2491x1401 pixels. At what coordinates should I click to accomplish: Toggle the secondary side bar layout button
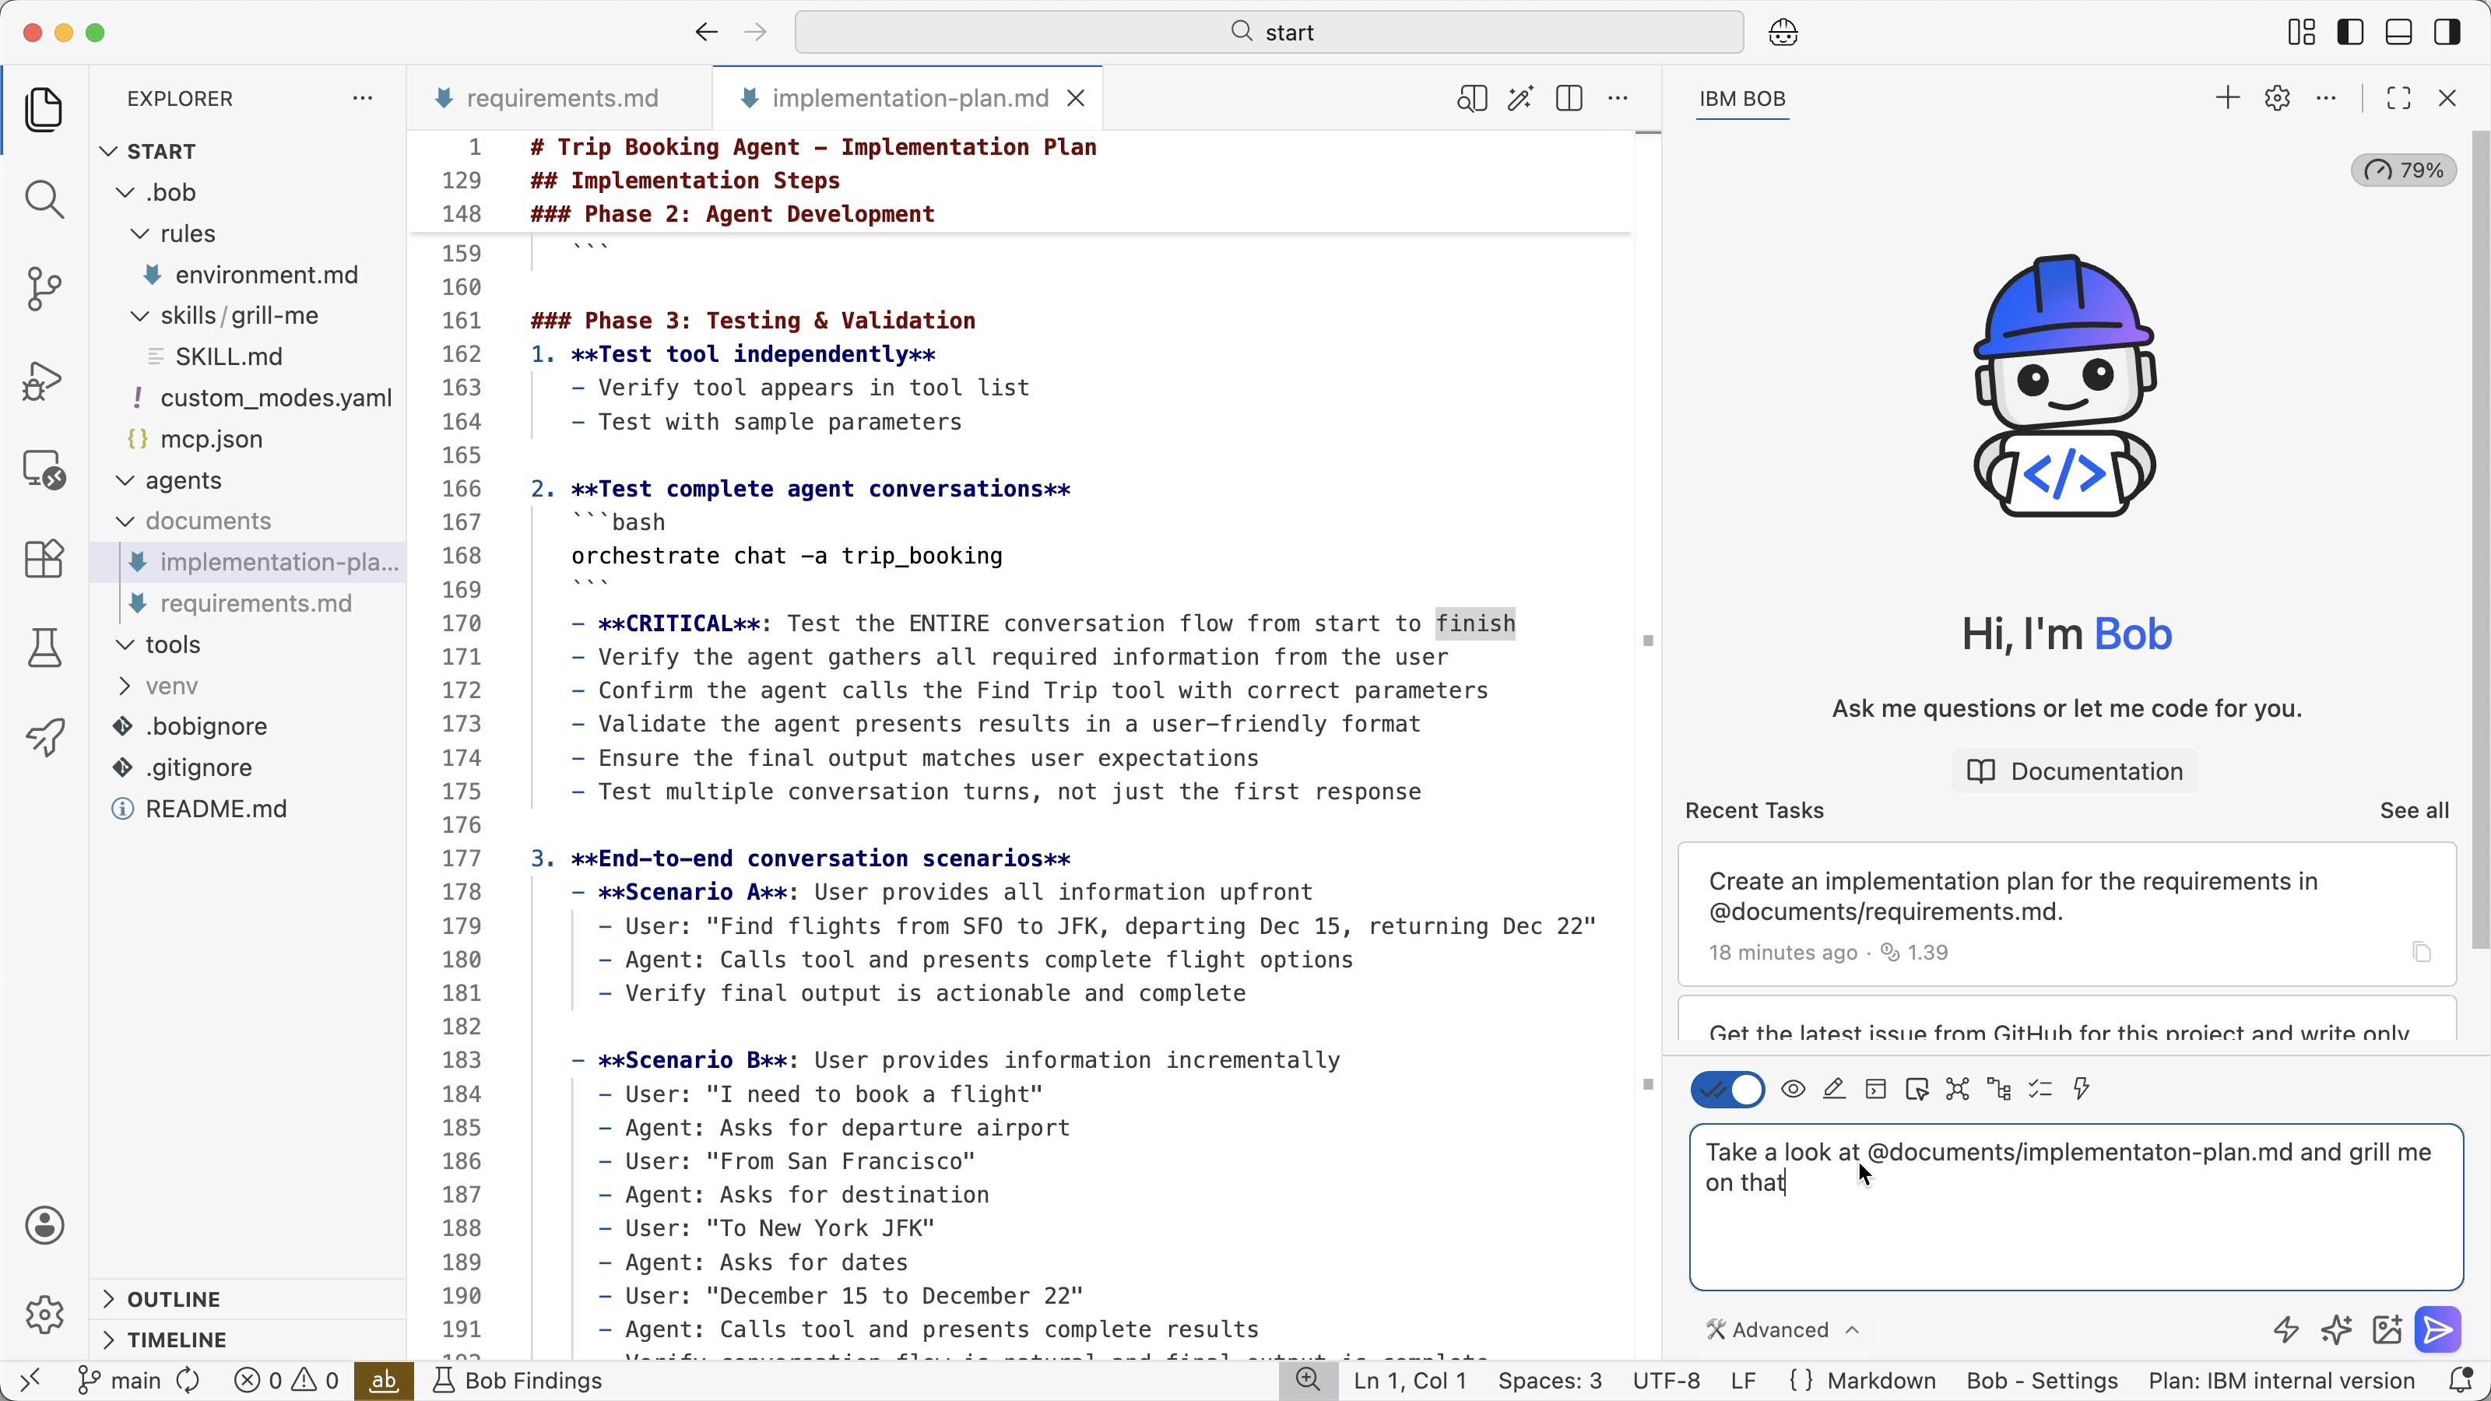click(2448, 33)
